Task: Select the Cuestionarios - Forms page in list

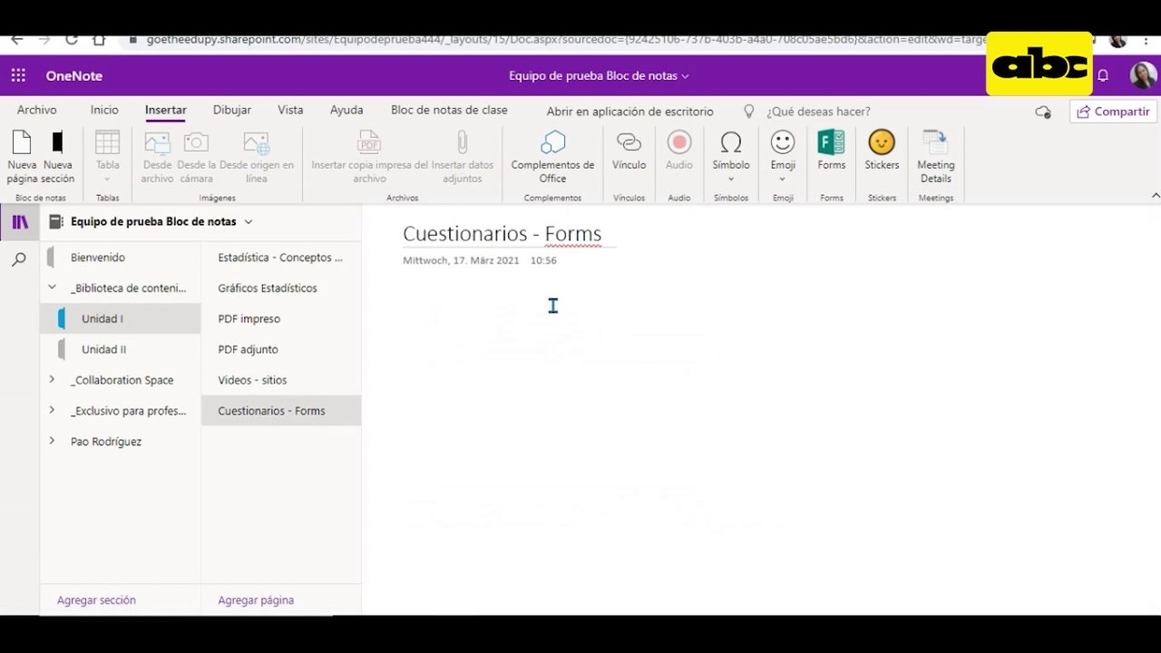Action: pos(281,411)
